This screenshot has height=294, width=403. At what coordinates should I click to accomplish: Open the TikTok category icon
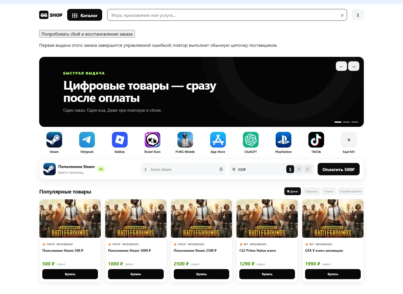(316, 140)
